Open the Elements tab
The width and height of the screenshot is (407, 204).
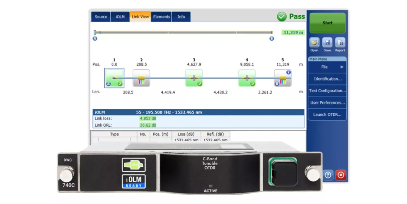click(x=161, y=17)
